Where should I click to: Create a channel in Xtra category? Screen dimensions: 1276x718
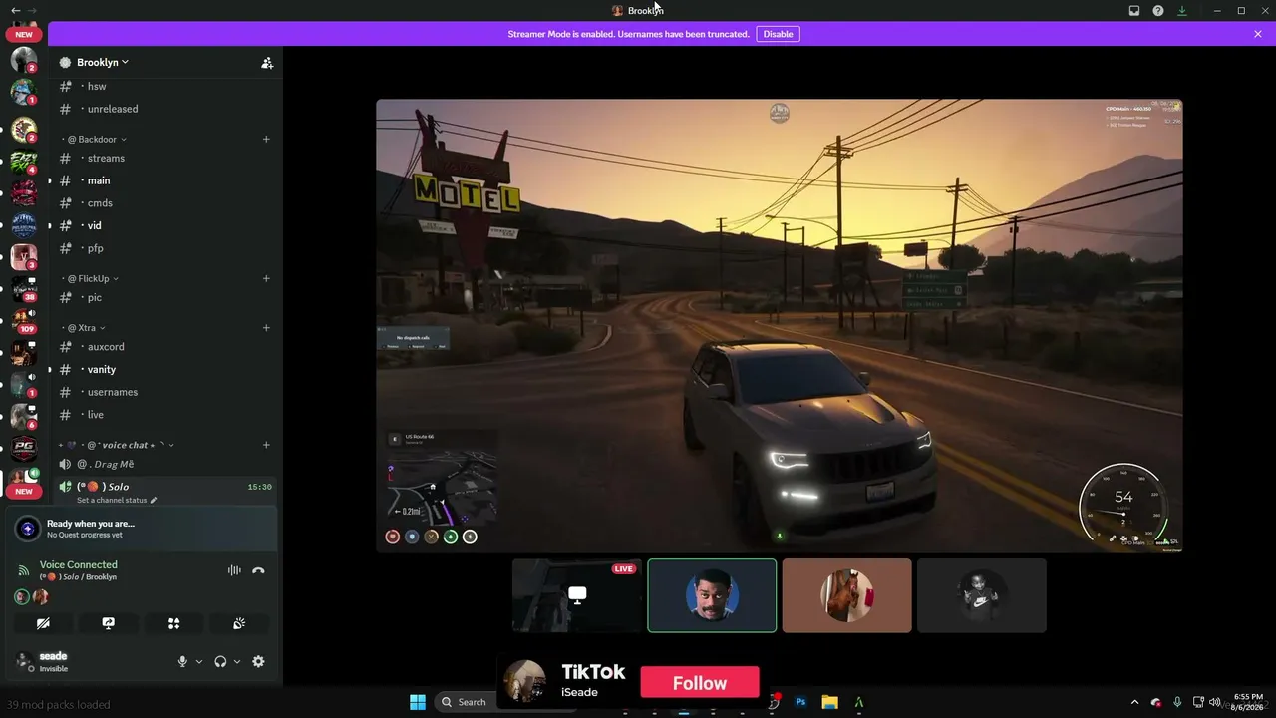pyautogui.click(x=266, y=328)
